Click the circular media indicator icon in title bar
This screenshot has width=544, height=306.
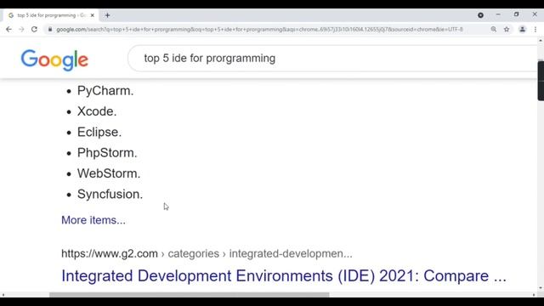(x=480, y=15)
